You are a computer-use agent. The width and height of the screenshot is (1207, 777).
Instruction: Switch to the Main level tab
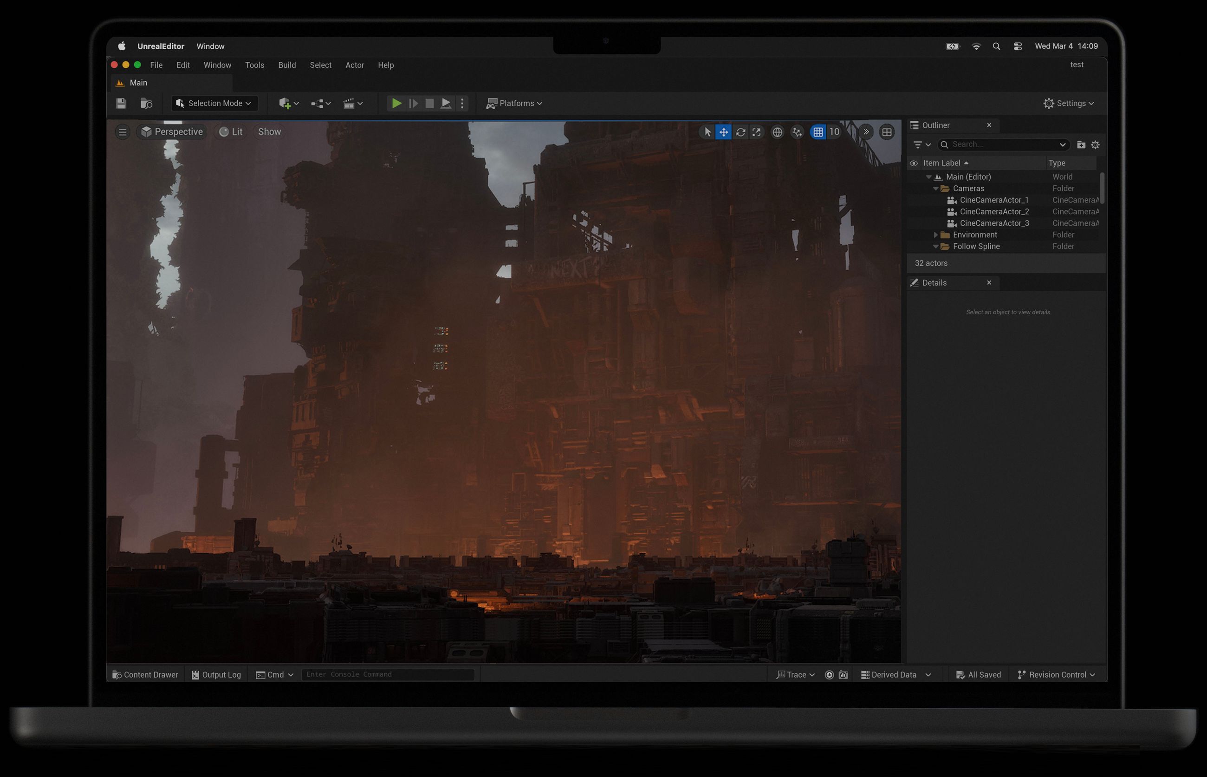click(138, 82)
